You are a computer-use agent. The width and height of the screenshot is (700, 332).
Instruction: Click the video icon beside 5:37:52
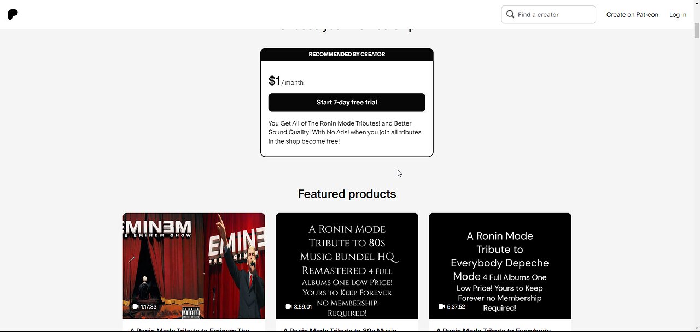point(442,307)
